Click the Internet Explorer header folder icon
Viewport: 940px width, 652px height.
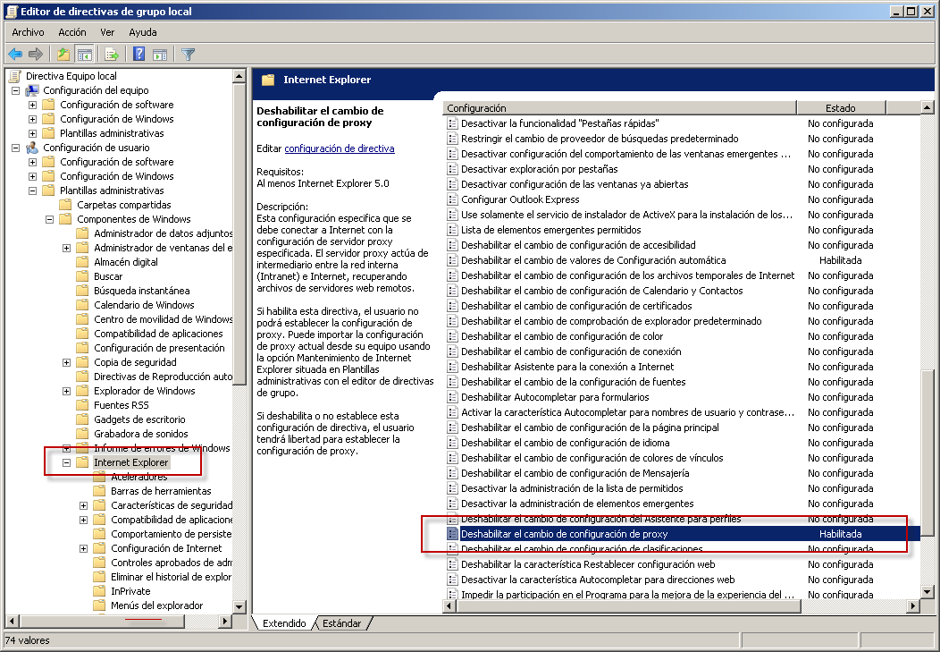268,80
